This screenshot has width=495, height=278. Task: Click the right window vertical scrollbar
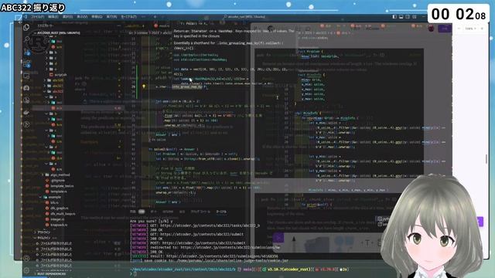(x=486, y=159)
